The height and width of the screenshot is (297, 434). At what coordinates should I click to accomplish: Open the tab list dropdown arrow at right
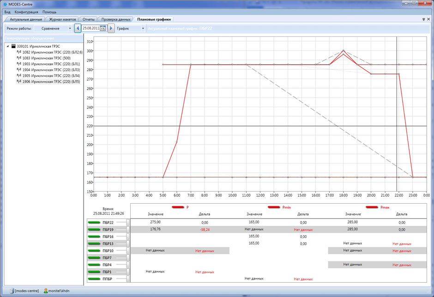(423, 19)
